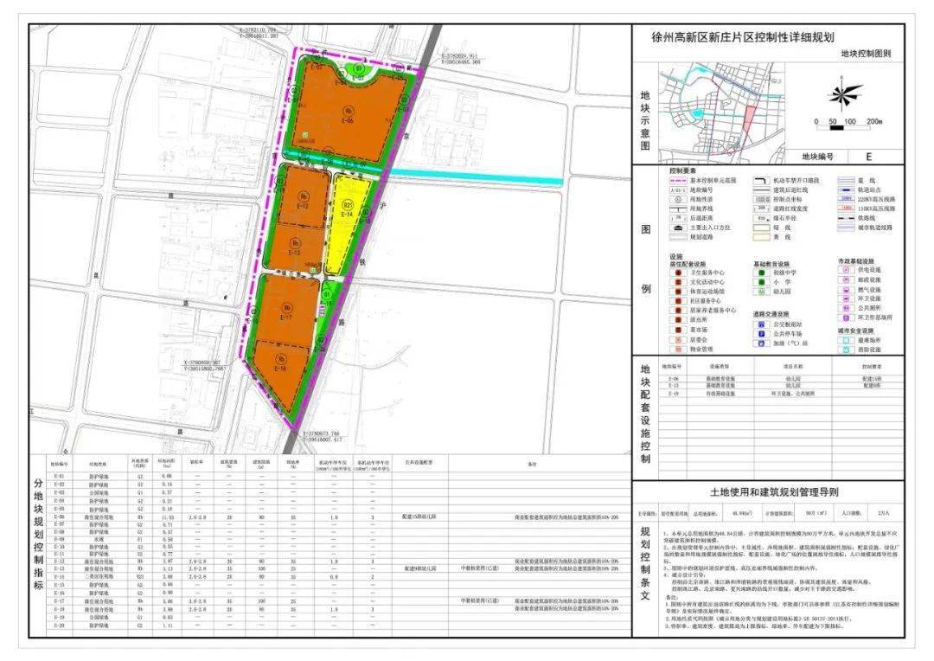Image resolution: width=934 pixels, height=661 pixels.
Task: Click the 邮政设施 legend icon
Action: (x=845, y=279)
